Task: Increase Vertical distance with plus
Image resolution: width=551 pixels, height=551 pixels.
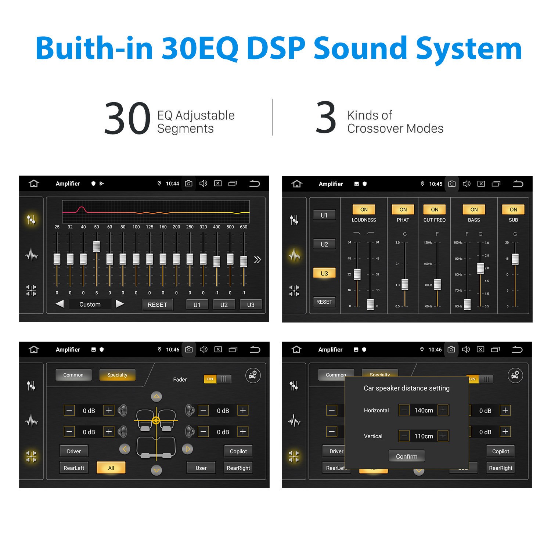Action: [x=443, y=436]
